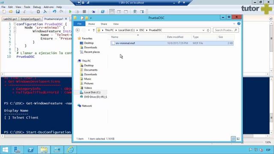Launch the first PowerShell icon on the taskbar

[30, 150]
